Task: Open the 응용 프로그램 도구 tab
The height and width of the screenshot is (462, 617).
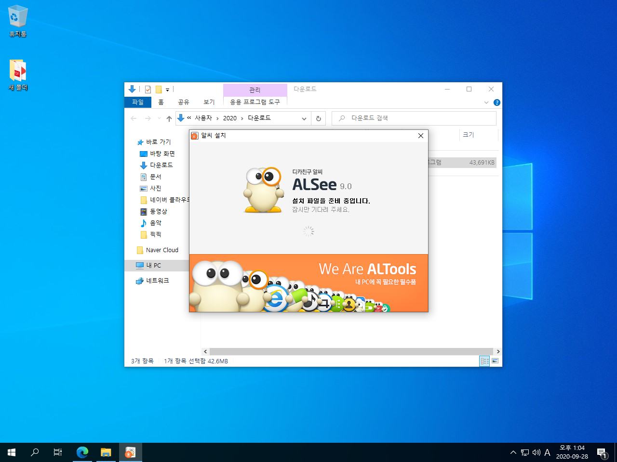Action: point(255,102)
